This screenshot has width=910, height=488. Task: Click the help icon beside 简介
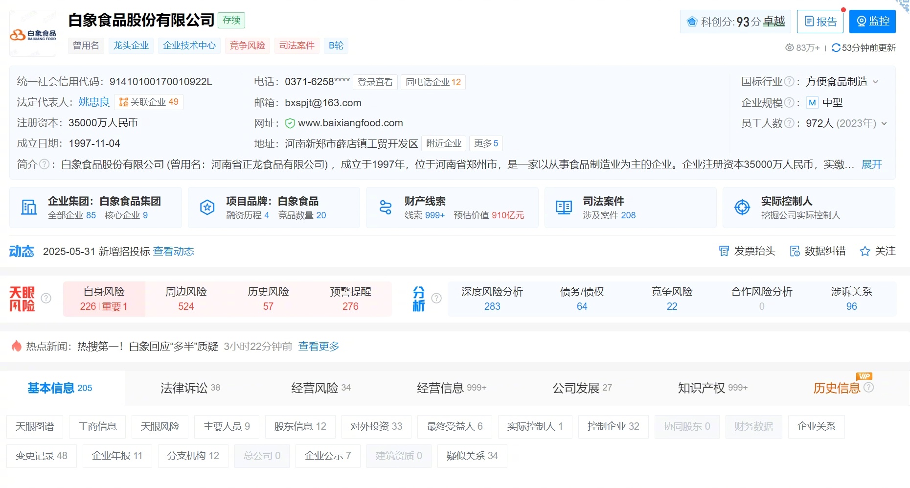tap(44, 164)
